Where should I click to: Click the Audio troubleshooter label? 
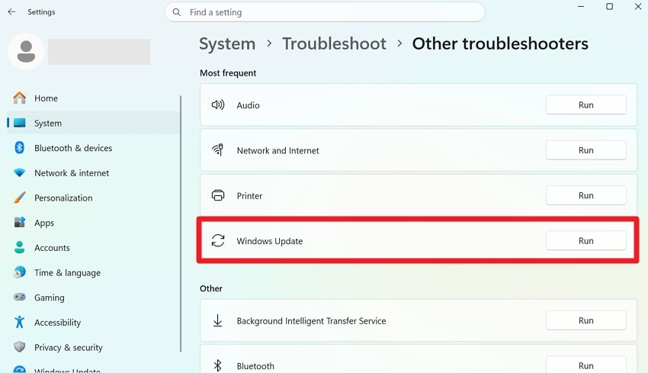click(248, 105)
